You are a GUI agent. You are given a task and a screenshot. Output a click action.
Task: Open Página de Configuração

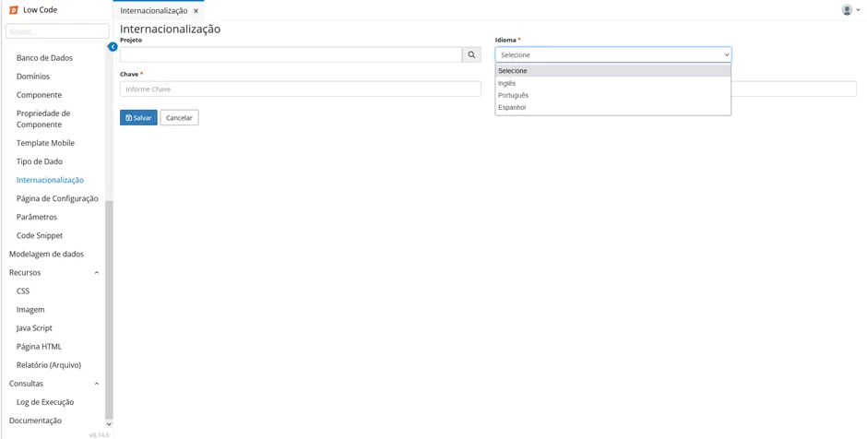57,198
